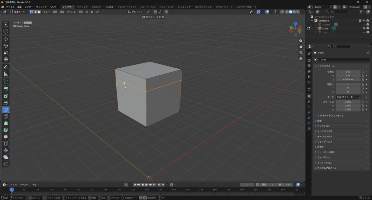
Task: Pick the 3D Cursor tool
Action: (6, 31)
